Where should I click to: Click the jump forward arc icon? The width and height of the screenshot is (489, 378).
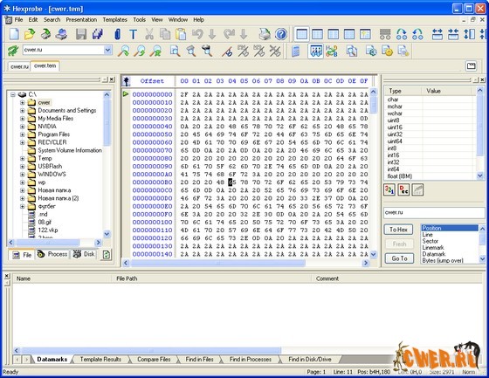coord(402,34)
